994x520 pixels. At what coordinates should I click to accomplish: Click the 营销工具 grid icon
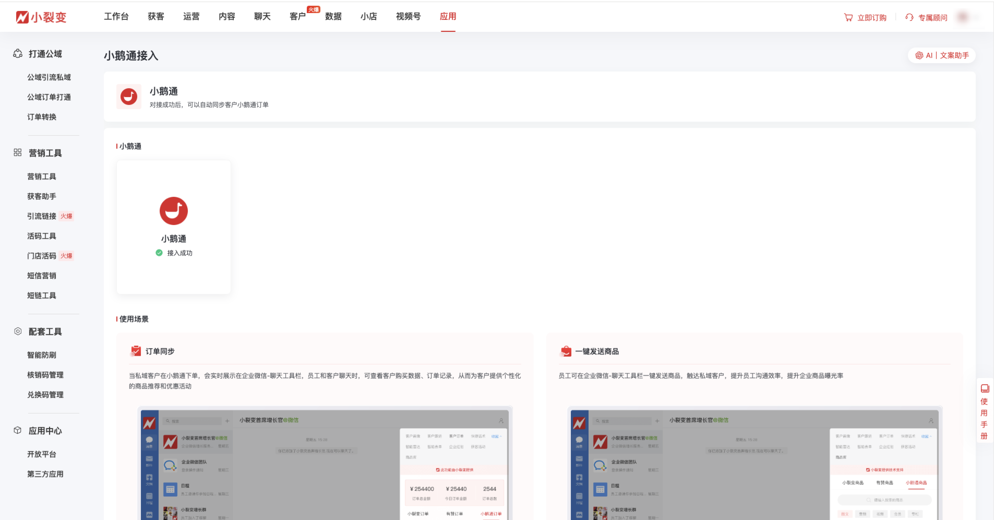[18, 152]
